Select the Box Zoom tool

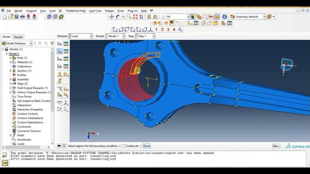point(129,17)
